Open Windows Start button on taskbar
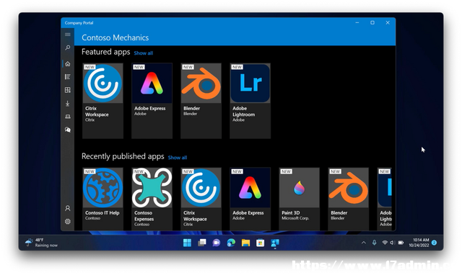This screenshot has height=275, width=462. (x=187, y=243)
